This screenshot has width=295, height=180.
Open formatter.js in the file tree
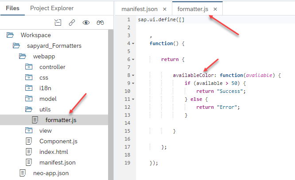[x=61, y=120]
